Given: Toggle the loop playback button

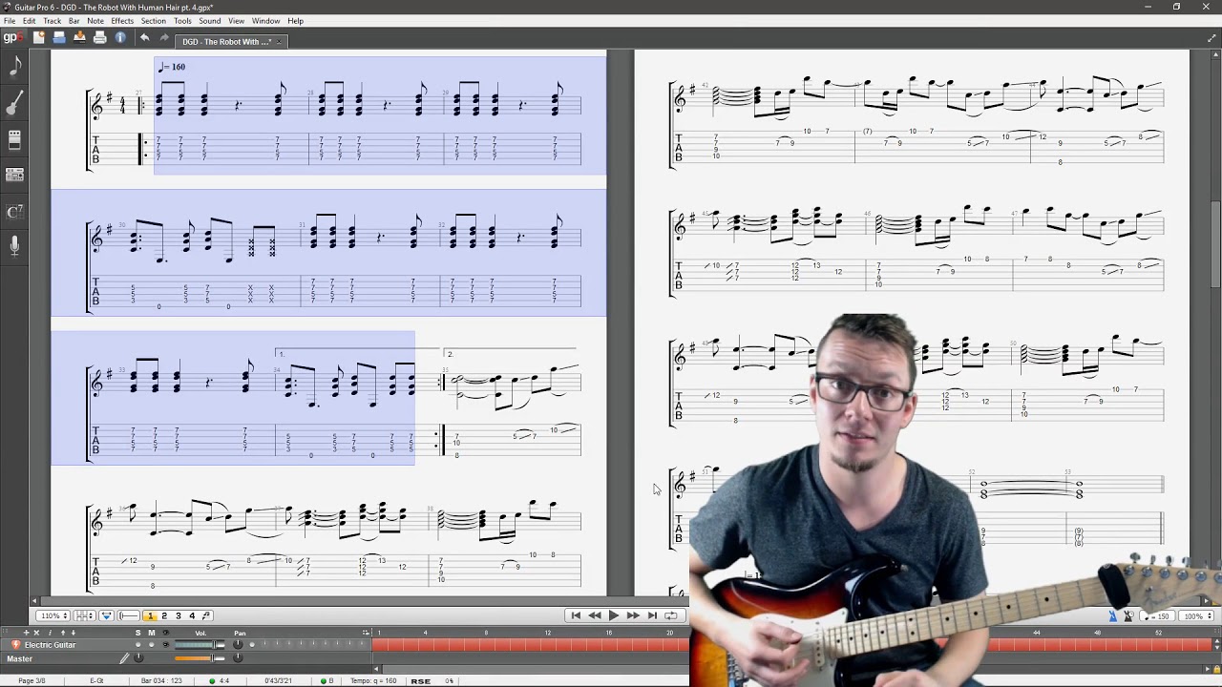Looking at the screenshot, I should tap(671, 615).
